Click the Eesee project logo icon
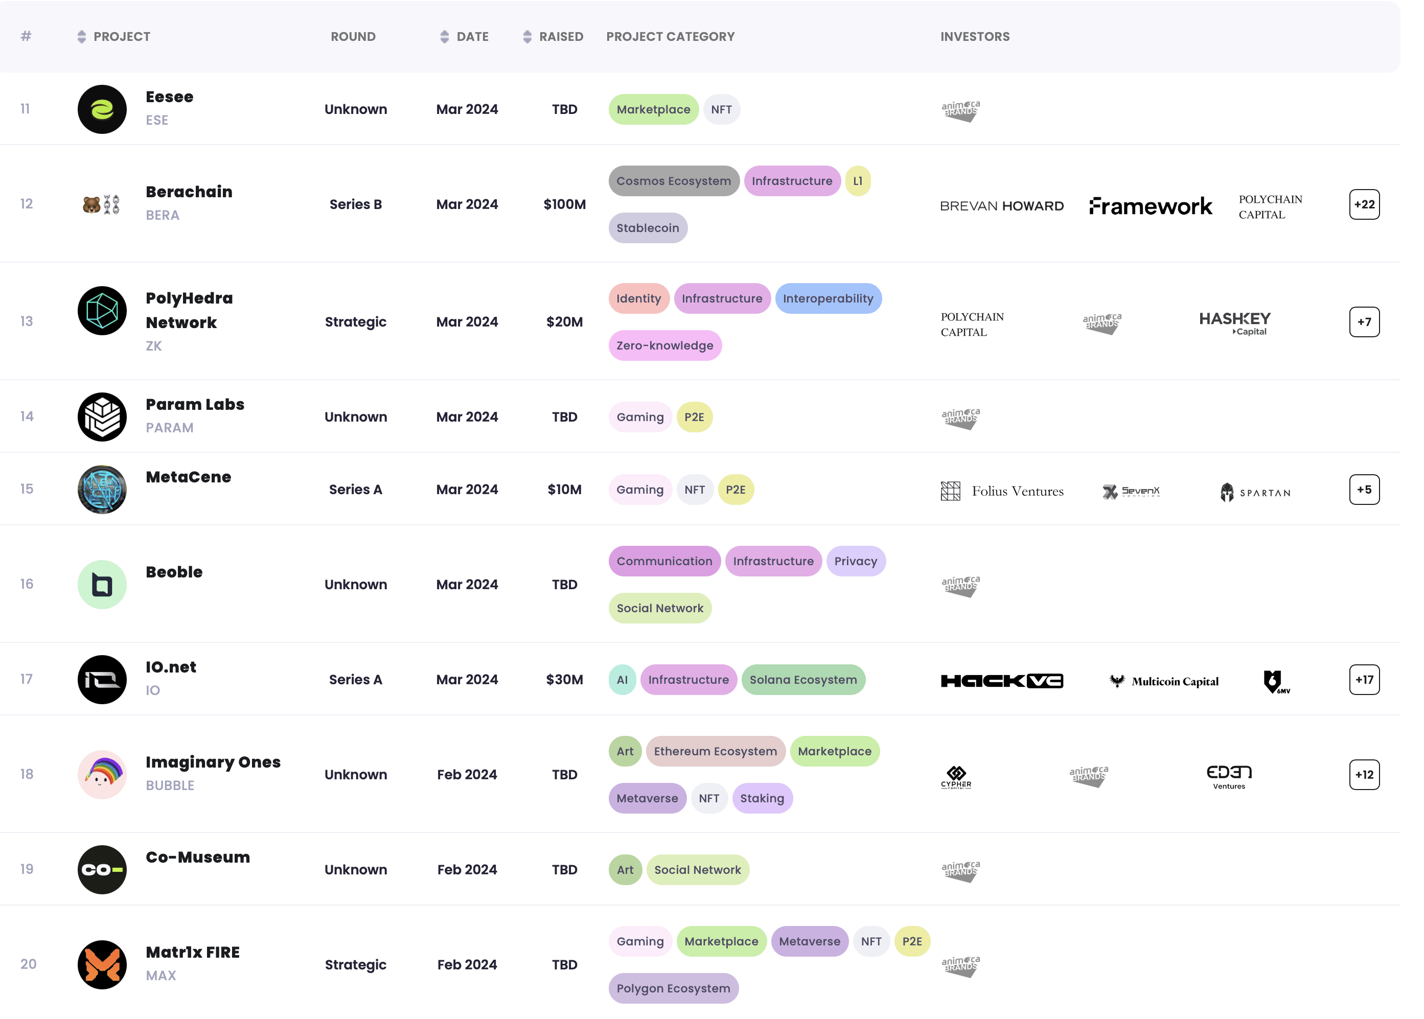 click(102, 109)
